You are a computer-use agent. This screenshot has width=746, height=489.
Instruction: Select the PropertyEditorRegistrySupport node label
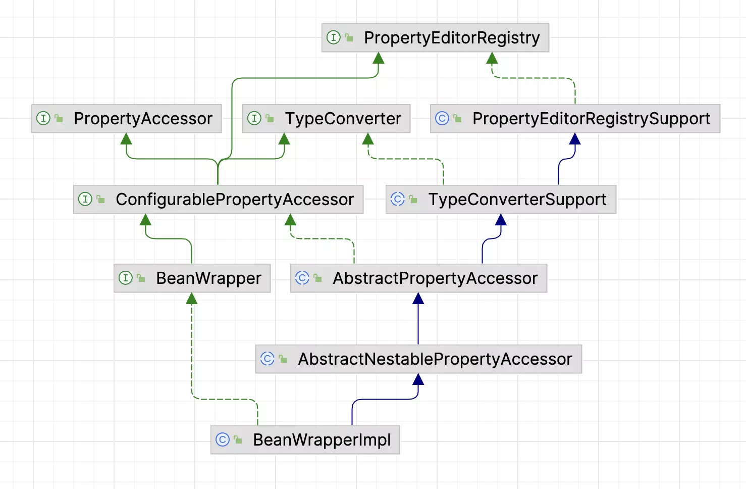click(591, 119)
